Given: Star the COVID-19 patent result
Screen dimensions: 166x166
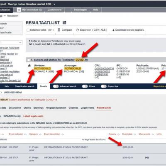Looking at the screenshot, I should [x=29, y=66].
